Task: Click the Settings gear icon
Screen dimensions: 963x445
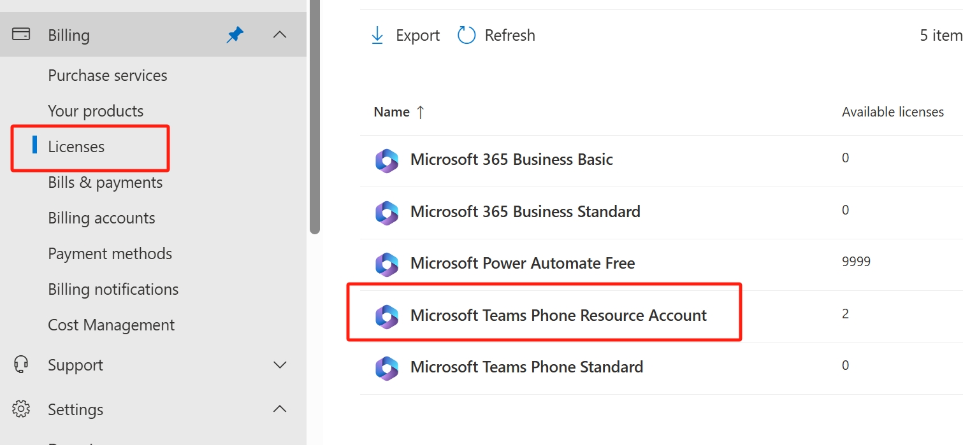Action: click(21, 409)
